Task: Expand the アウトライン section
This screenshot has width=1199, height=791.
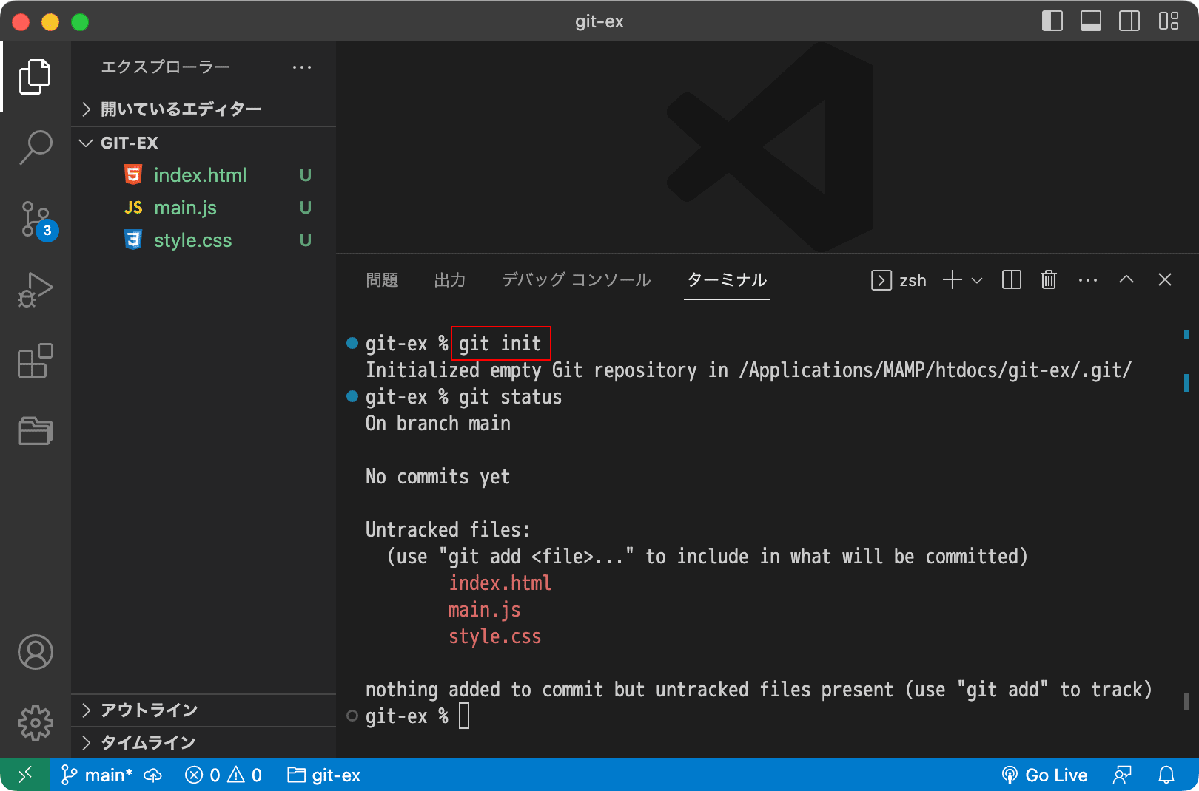Action: click(x=149, y=710)
